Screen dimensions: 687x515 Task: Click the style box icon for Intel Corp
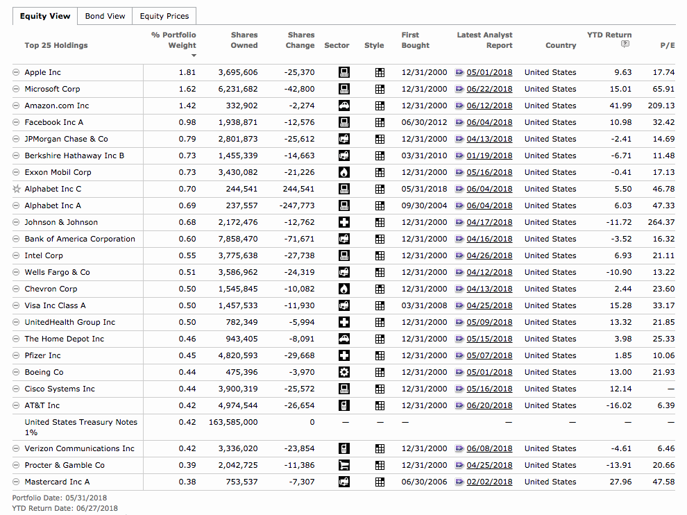(380, 256)
